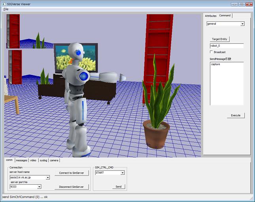Viewport: 255px width, 202px height.
Task: Open the camera tab
Action: coord(54,160)
